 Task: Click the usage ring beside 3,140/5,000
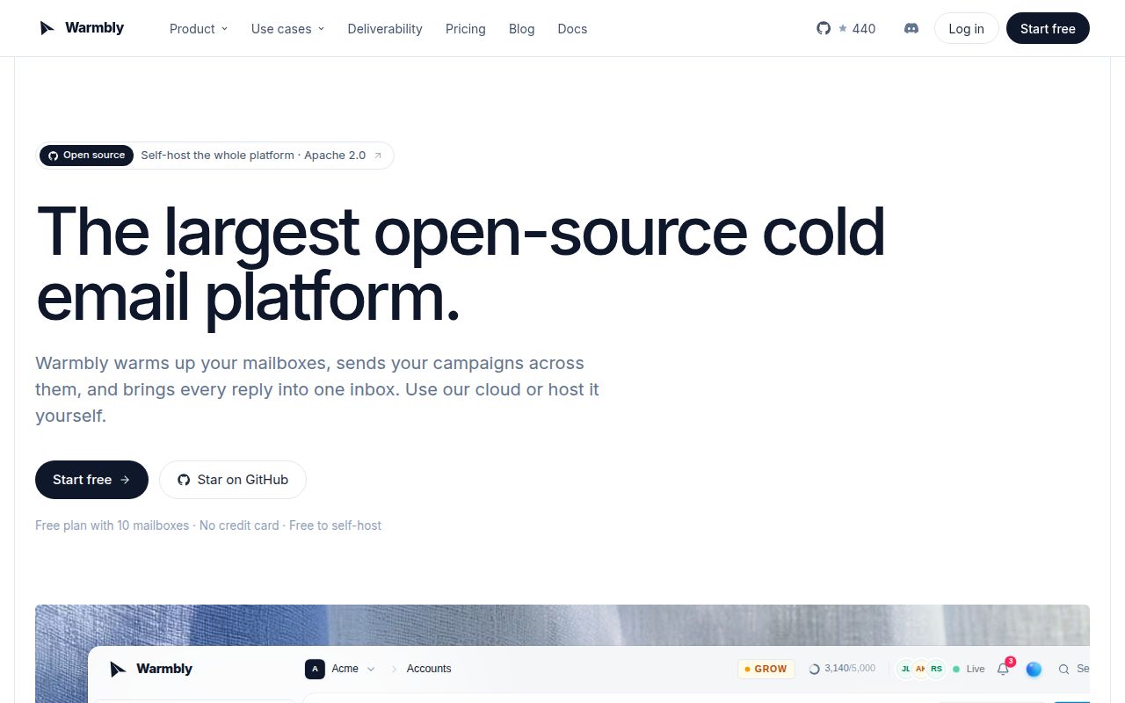(x=814, y=669)
